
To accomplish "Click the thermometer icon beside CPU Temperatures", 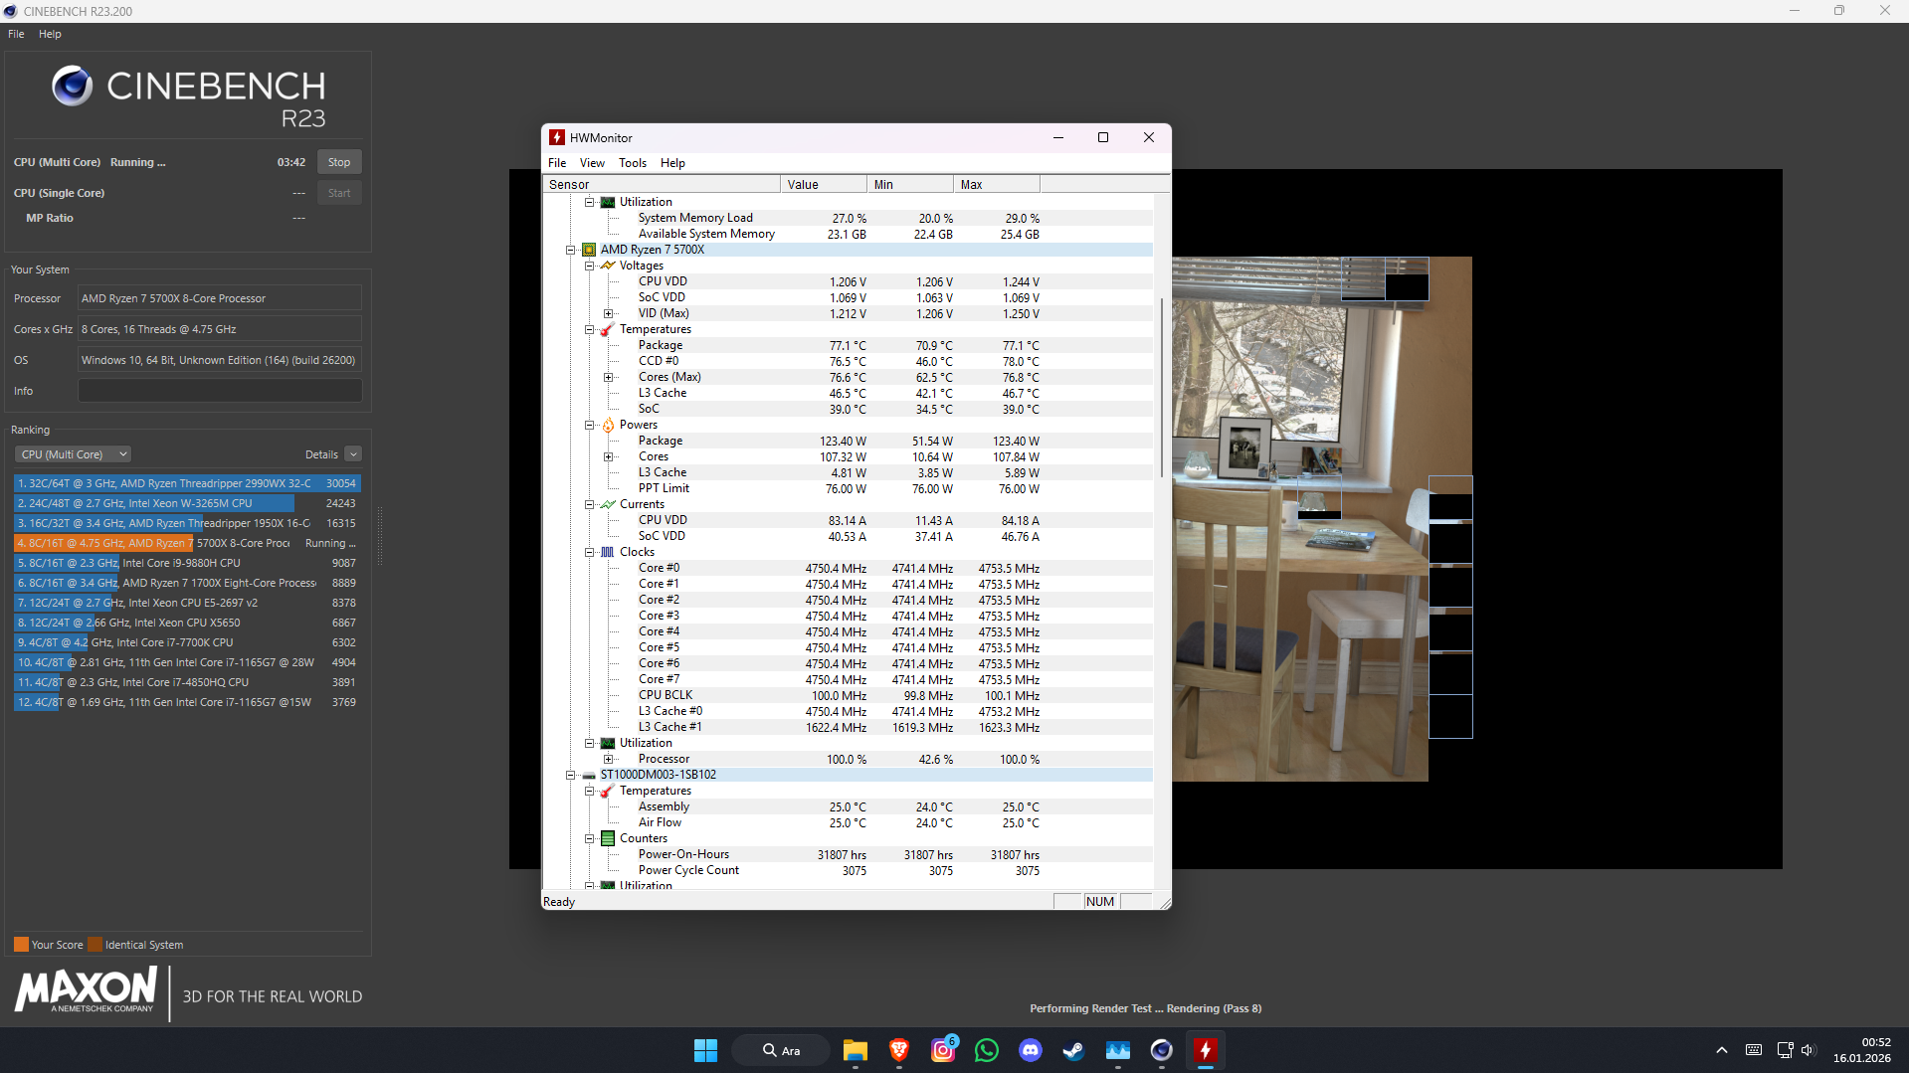I will (x=608, y=329).
